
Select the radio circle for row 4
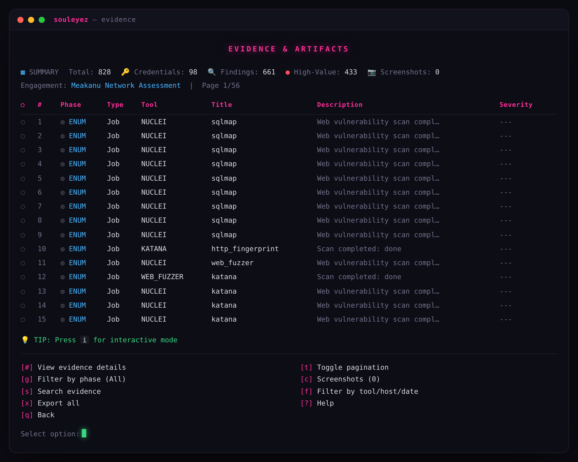click(x=23, y=164)
